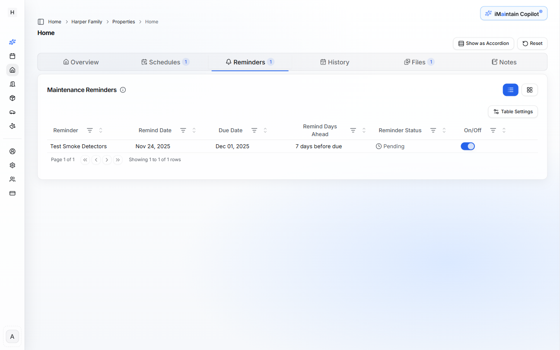Open the people icon in the sidebar

click(12, 179)
